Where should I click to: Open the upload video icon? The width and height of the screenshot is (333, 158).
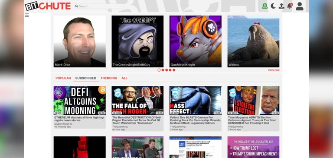pos(281,6)
